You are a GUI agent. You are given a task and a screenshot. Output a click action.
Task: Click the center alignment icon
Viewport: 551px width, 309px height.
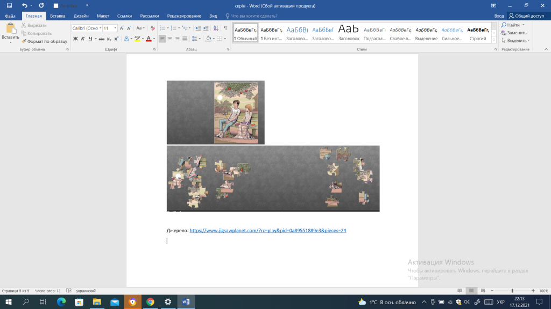click(x=170, y=39)
